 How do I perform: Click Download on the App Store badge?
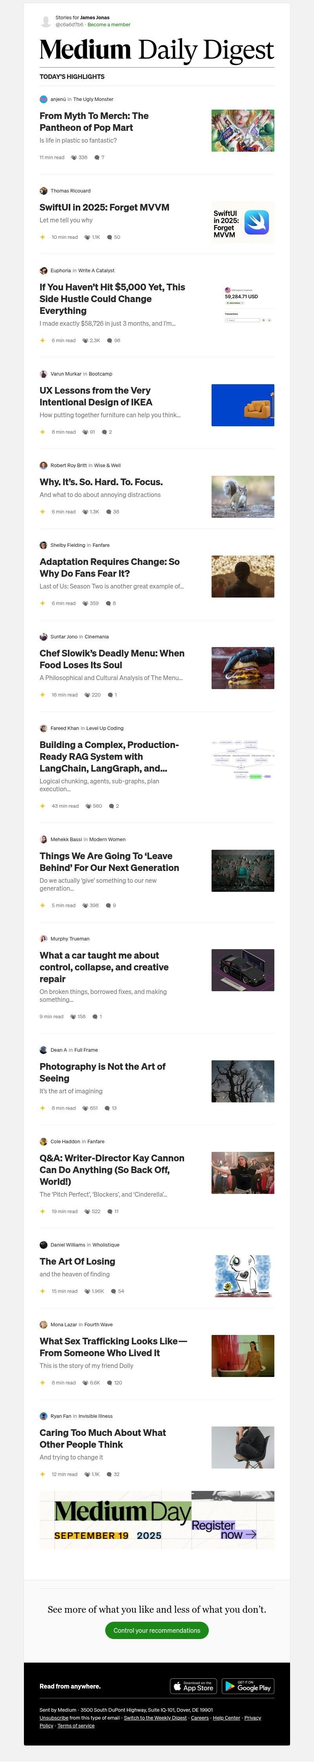[x=194, y=1686]
